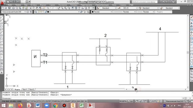
Task: Open the Послою lineweight dropdown
Action: click(146, 12)
